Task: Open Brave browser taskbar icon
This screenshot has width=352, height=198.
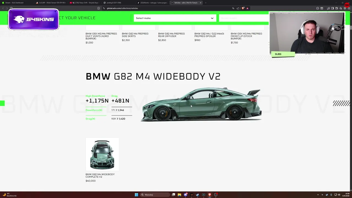Action: [x=210, y=195]
